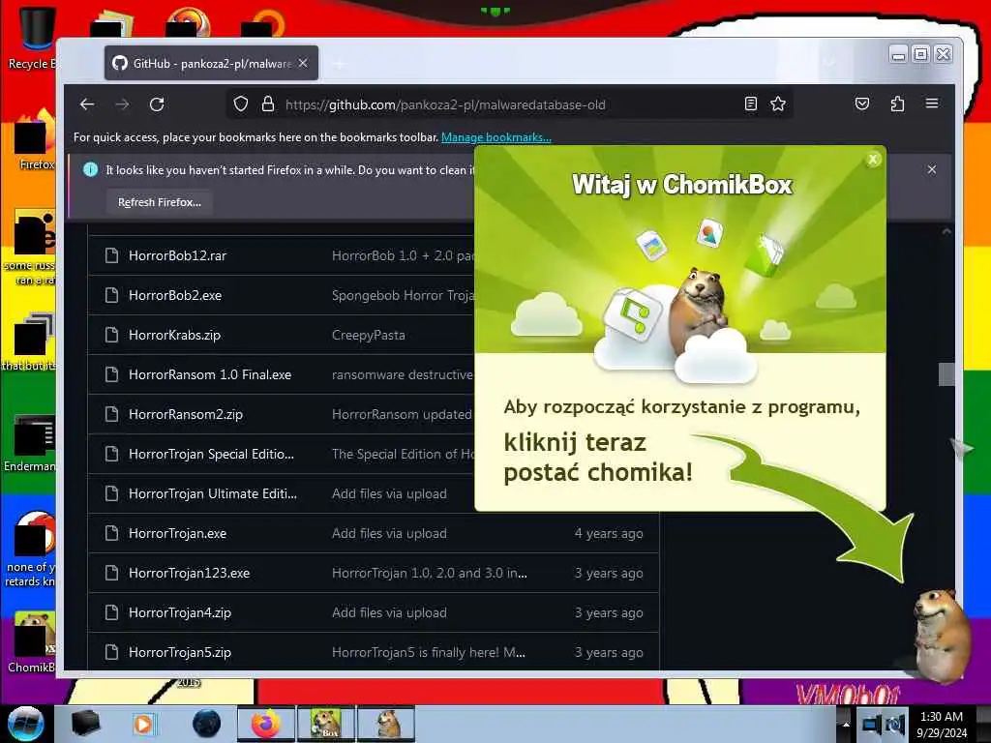Viewport: 991px width, 743px height.
Task: Click the file icon beside HorrorKrabs.zip
Action: (112, 335)
